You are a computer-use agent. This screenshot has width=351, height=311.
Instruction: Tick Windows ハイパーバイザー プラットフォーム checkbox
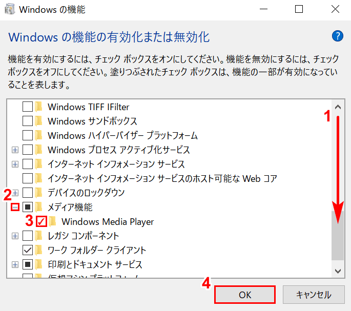(28, 135)
